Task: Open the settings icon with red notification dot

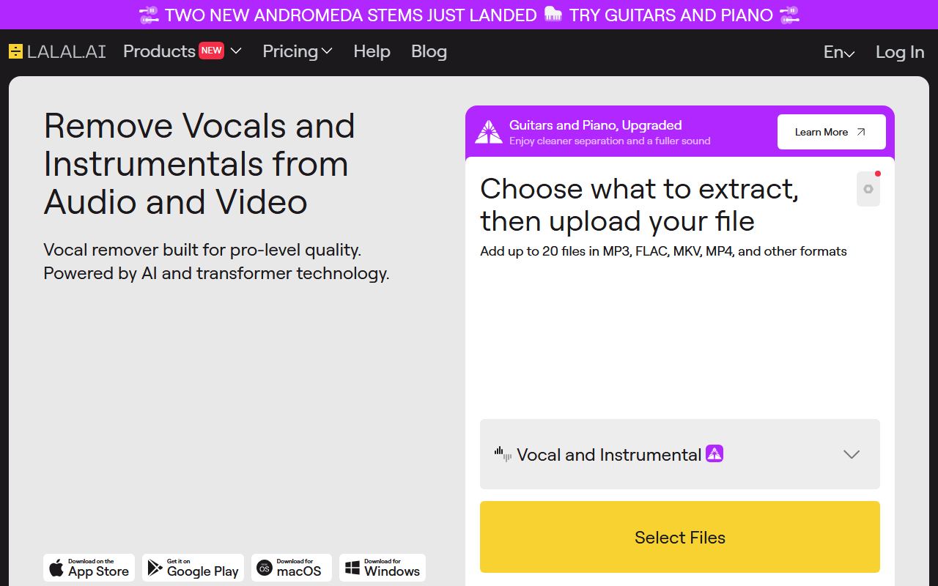Action: coord(868,189)
